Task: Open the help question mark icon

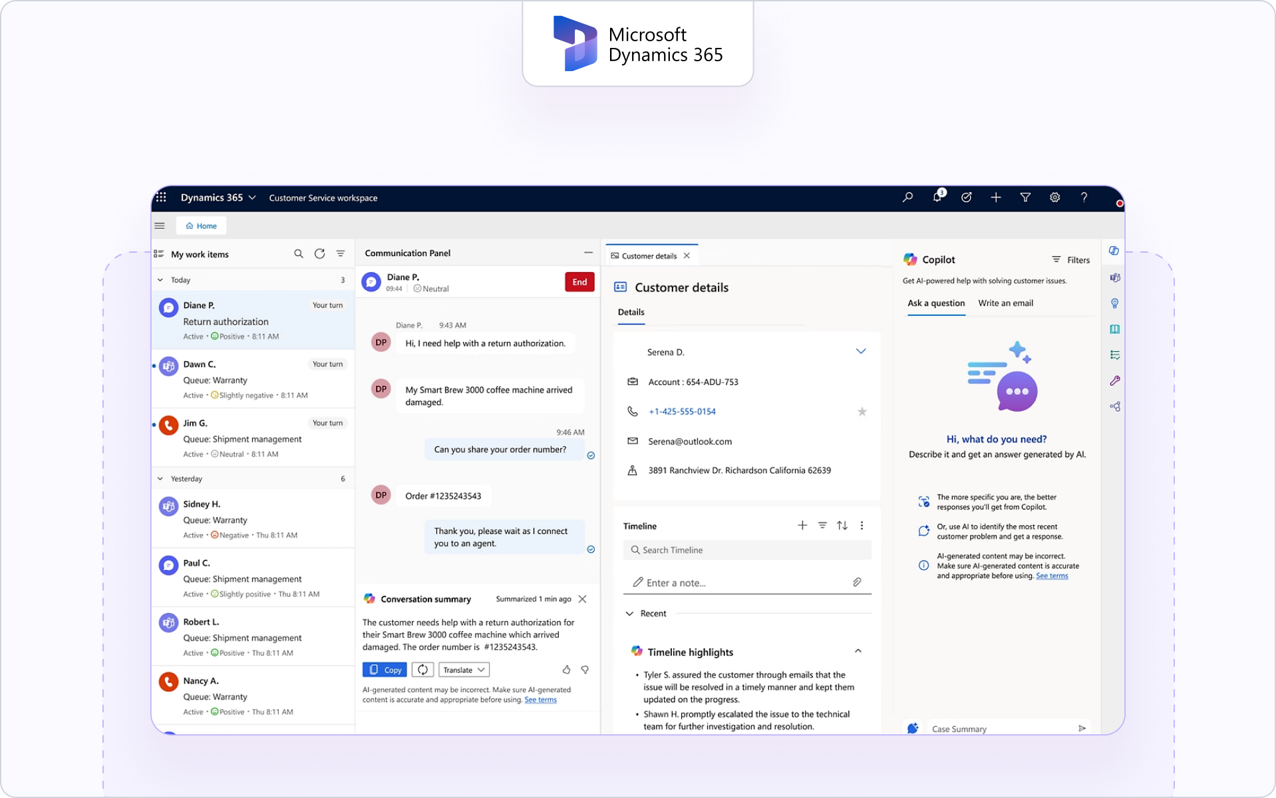Action: click(1084, 198)
